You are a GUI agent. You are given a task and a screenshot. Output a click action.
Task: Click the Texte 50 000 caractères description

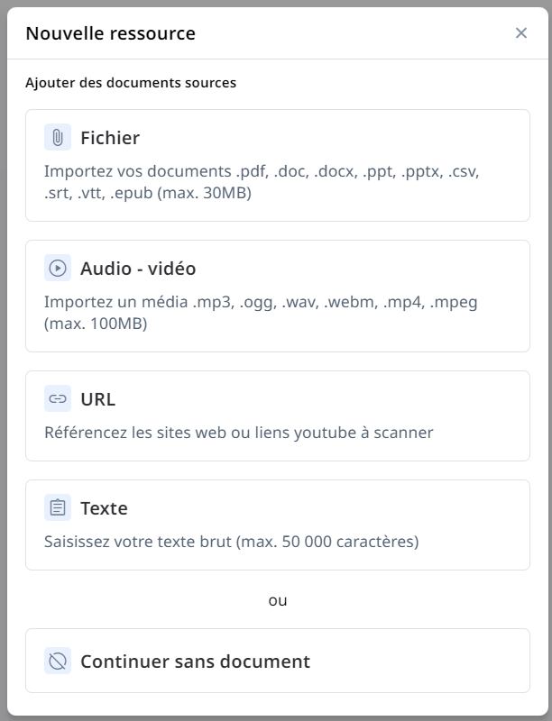click(232, 542)
